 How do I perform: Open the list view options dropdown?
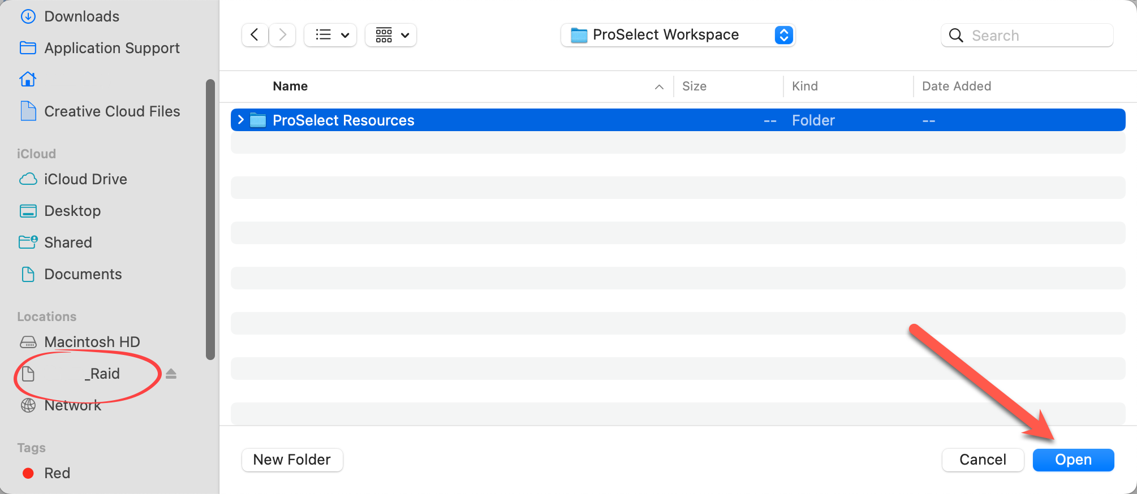tap(331, 35)
